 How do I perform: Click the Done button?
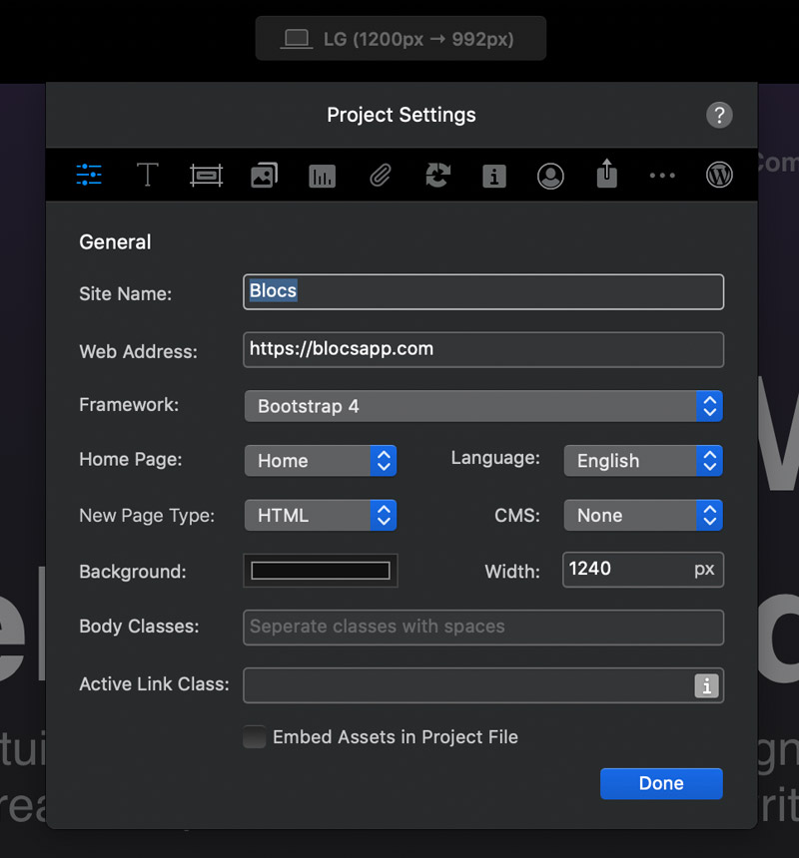[x=661, y=783]
